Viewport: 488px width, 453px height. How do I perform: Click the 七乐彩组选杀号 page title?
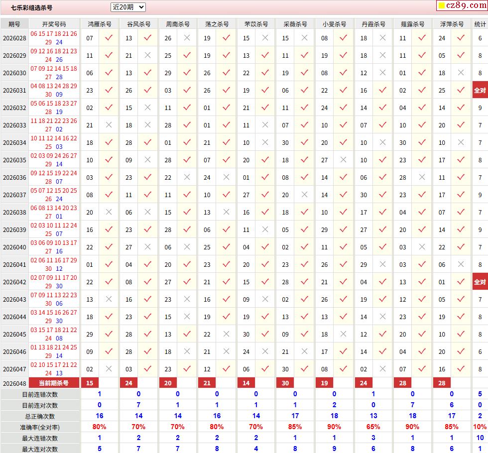(32, 7)
